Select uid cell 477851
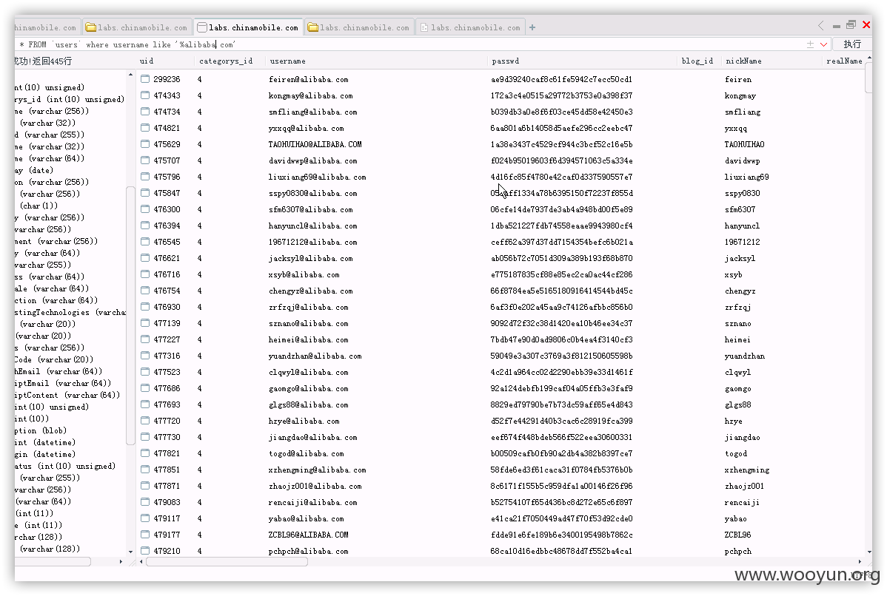 tap(167, 470)
